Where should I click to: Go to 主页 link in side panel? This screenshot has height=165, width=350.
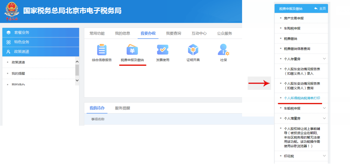[322, 8]
